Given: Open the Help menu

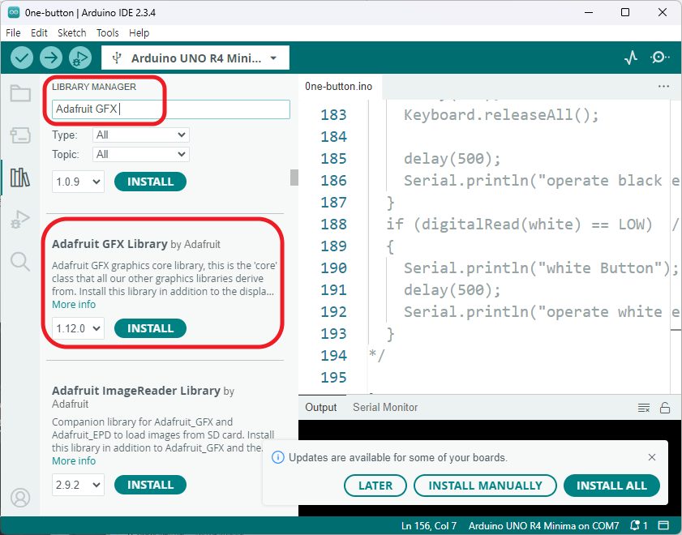Looking at the screenshot, I should (139, 33).
